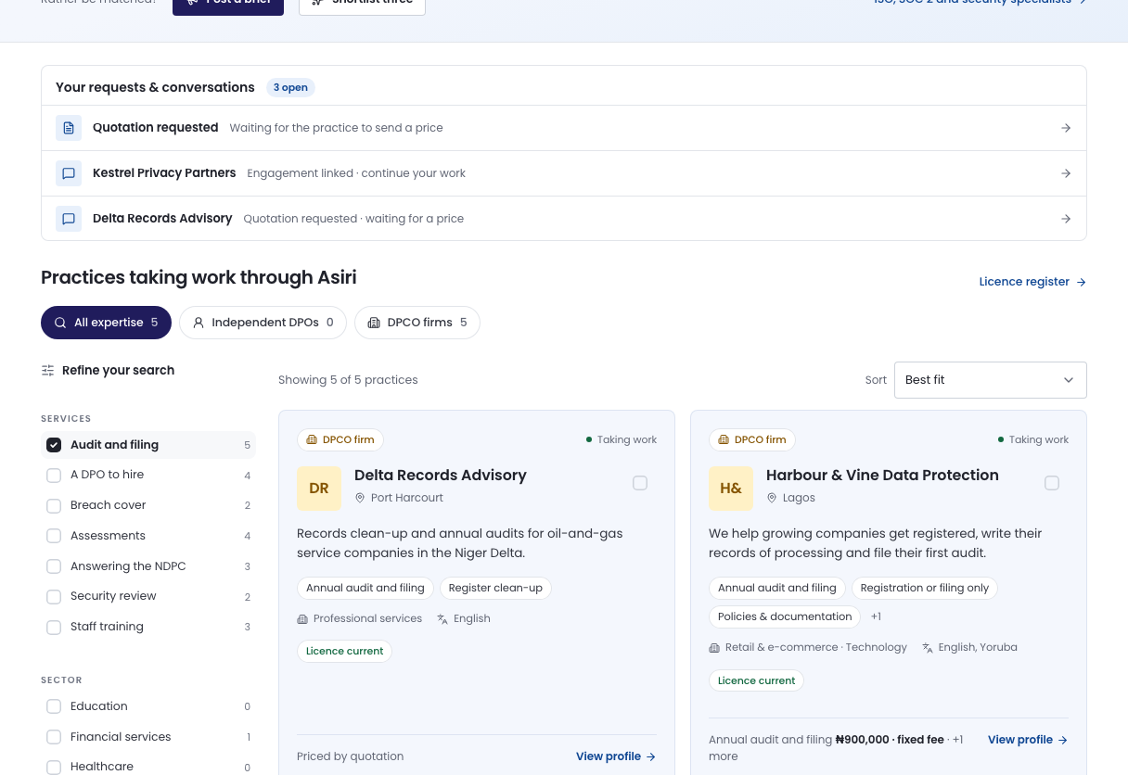Click 'Priced by quotation' text

(350, 756)
